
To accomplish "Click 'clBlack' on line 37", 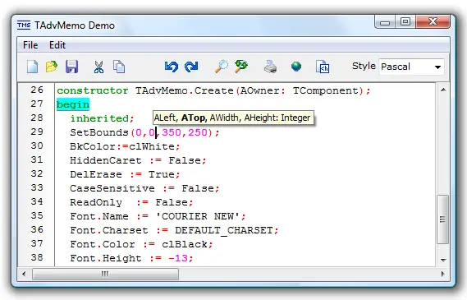I will [185, 244].
